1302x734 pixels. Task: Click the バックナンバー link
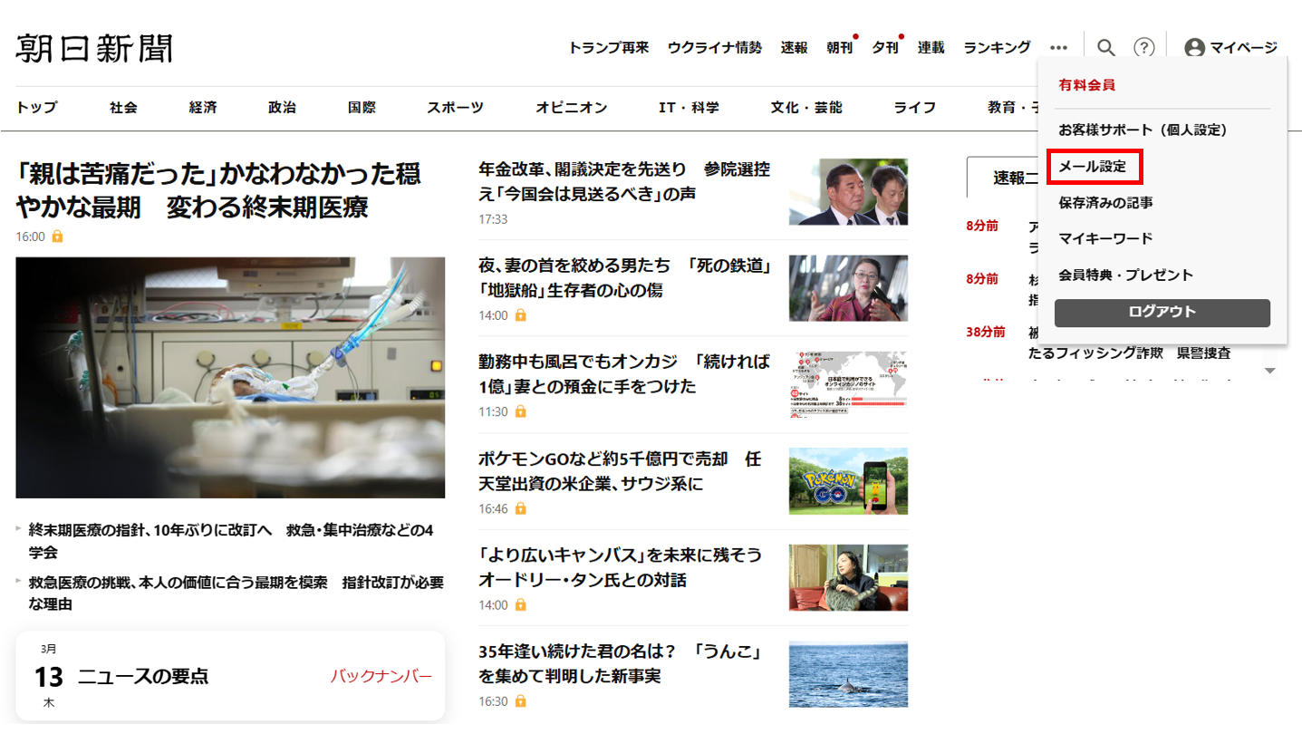coord(381,676)
